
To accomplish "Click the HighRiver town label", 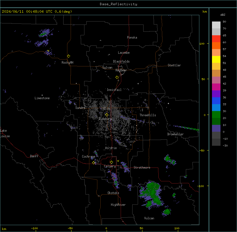I will 118,205.
